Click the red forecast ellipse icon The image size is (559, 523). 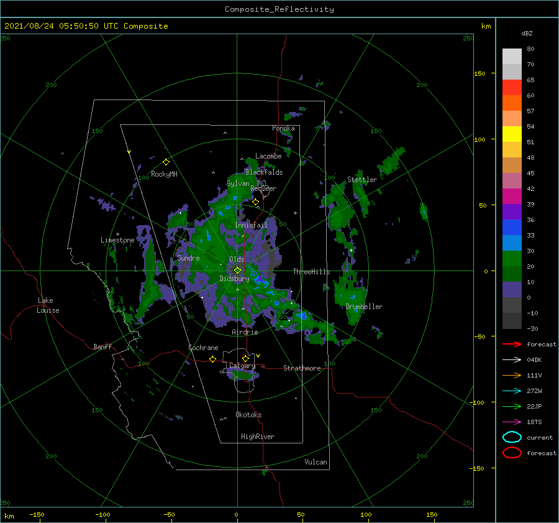512,453
